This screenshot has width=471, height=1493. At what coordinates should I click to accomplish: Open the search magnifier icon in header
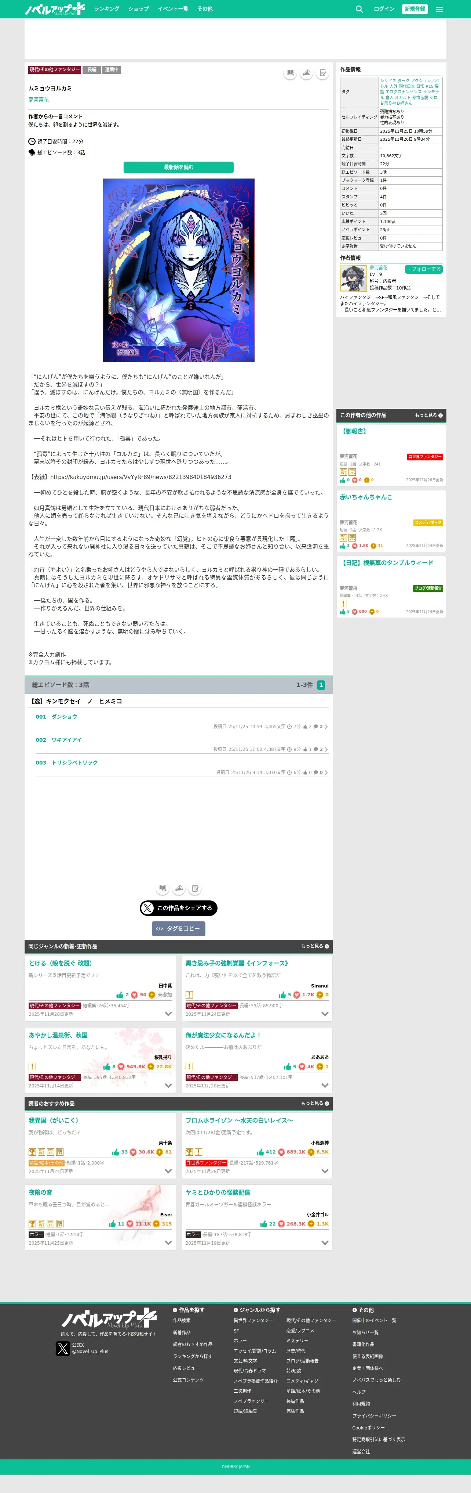coord(359,9)
